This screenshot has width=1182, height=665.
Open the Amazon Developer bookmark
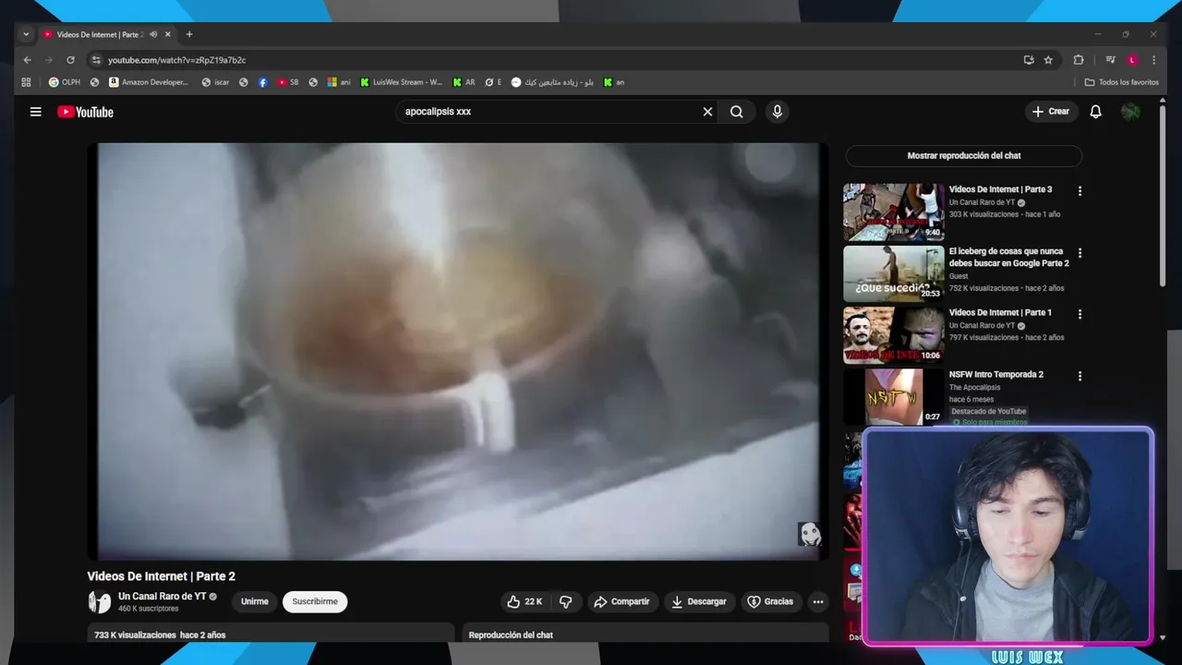click(148, 82)
